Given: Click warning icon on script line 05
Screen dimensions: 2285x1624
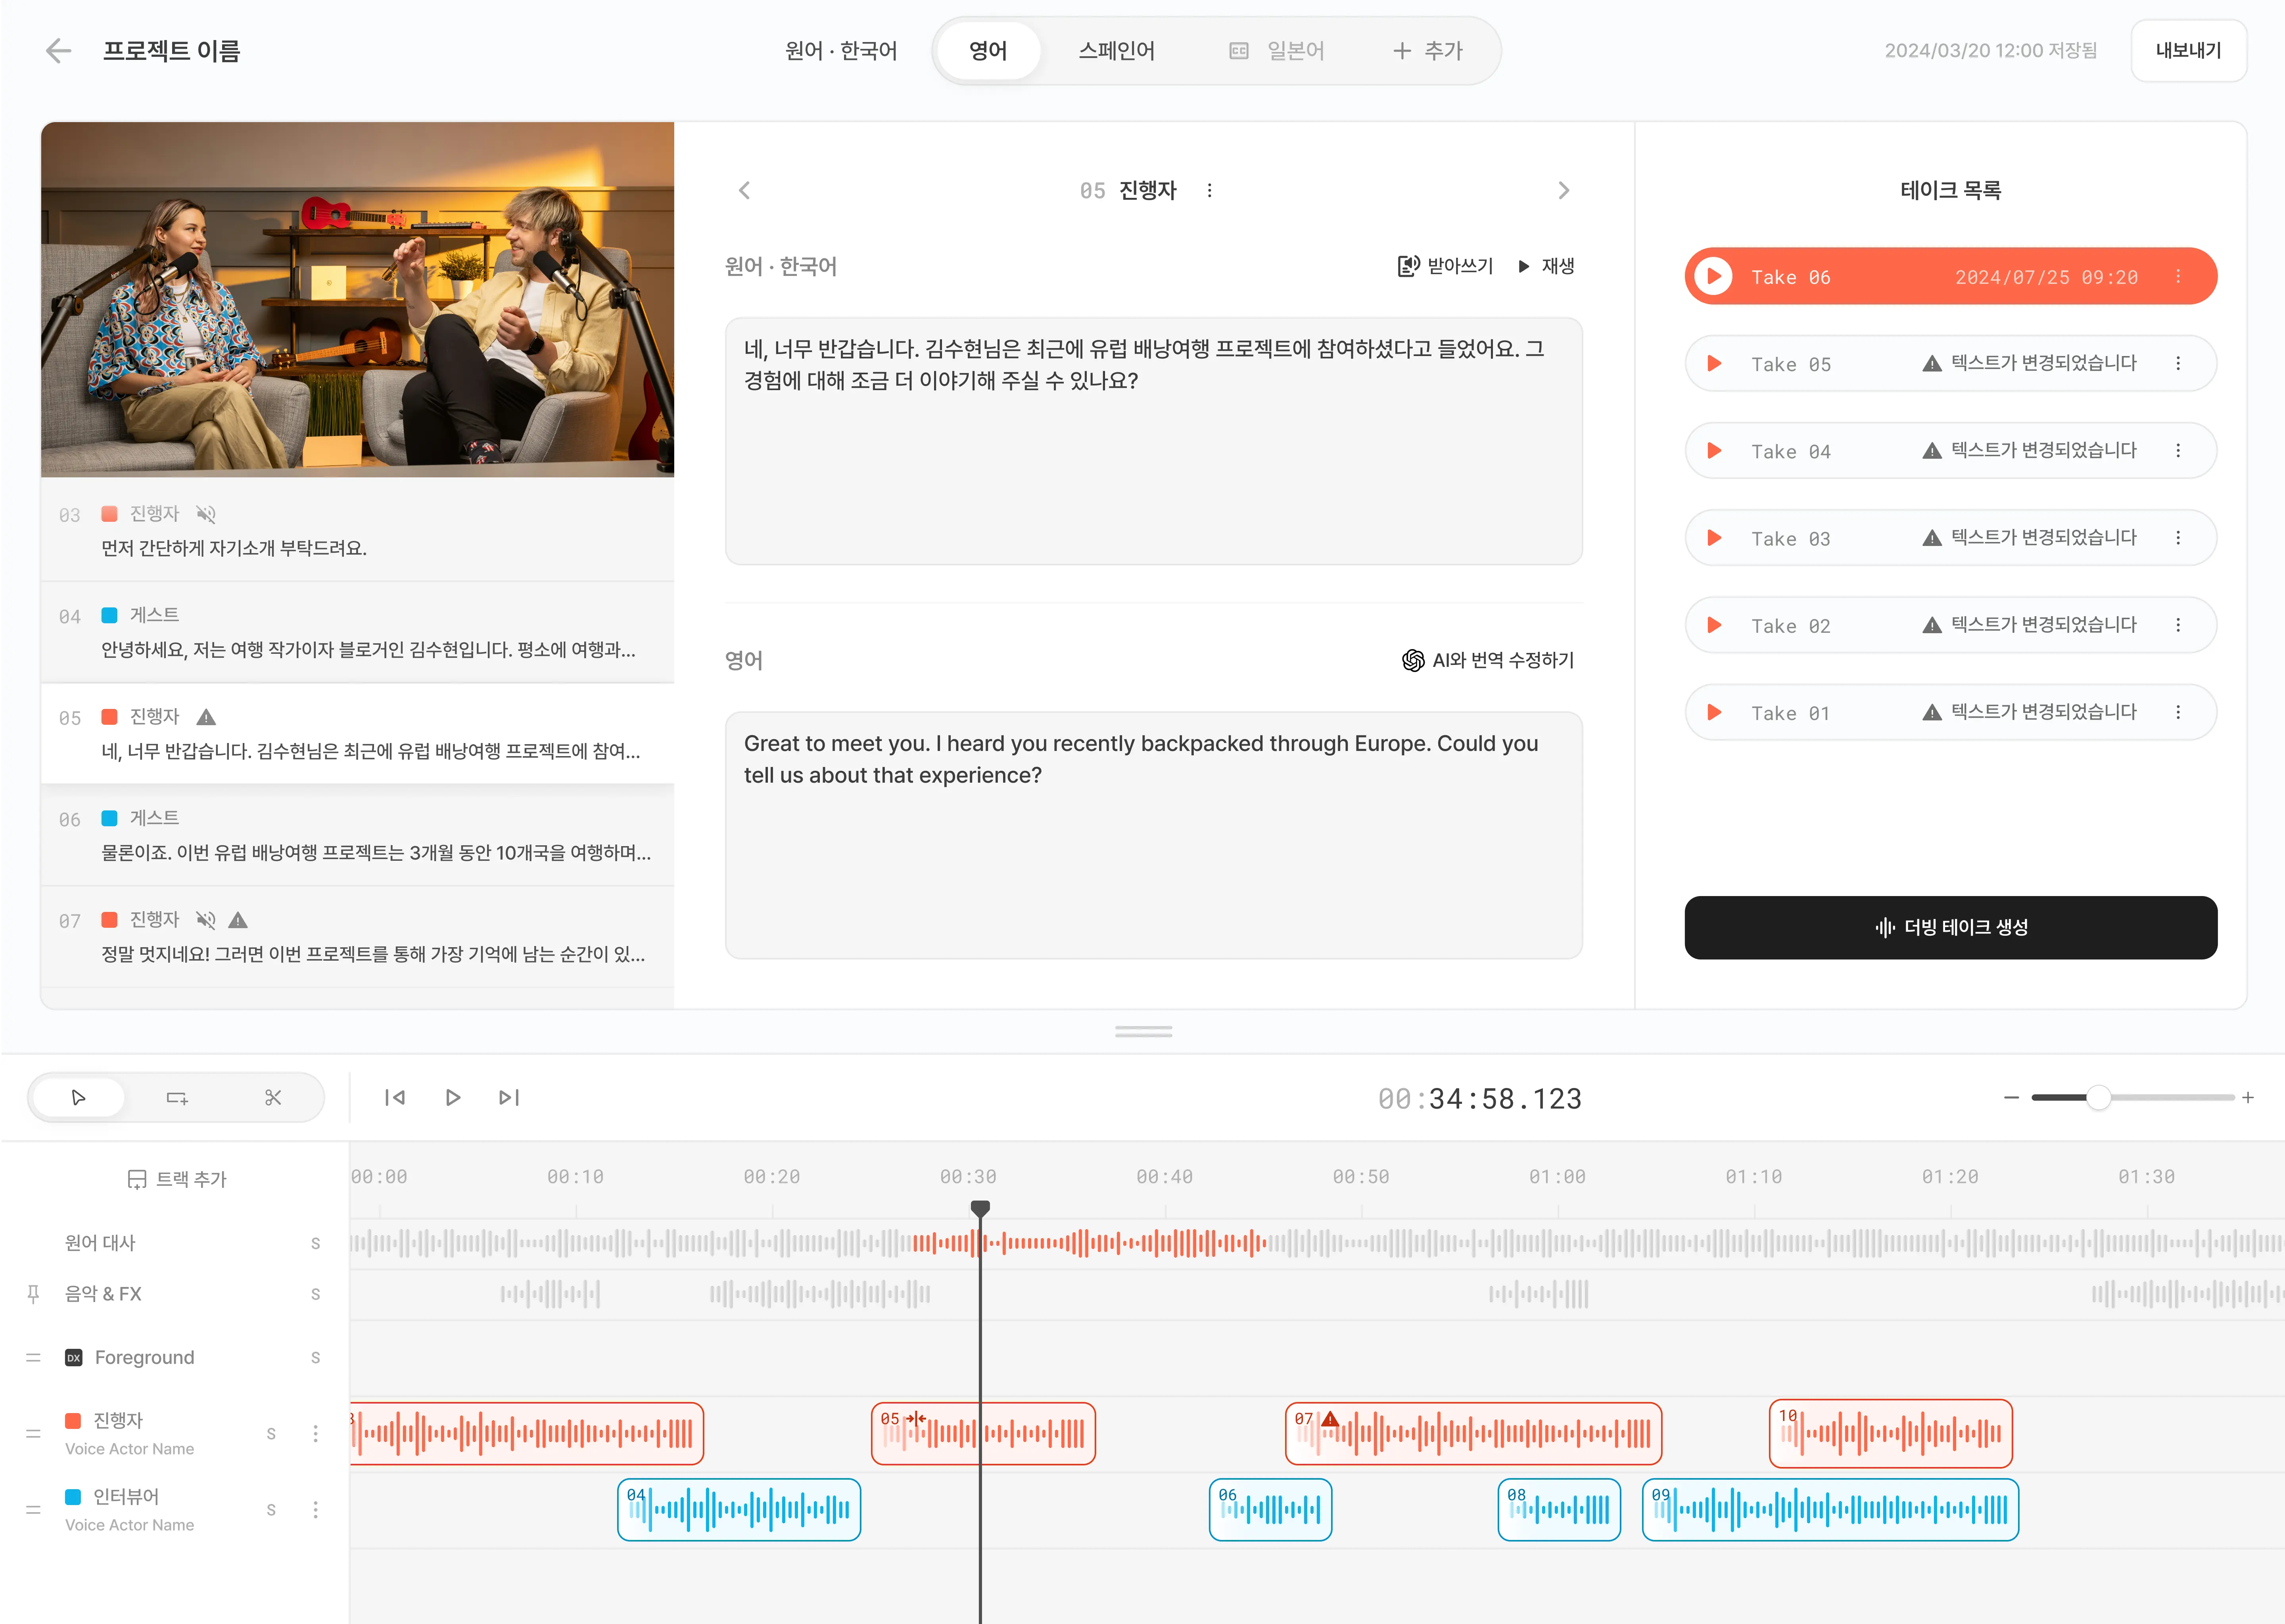Looking at the screenshot, I should (206, 716).
